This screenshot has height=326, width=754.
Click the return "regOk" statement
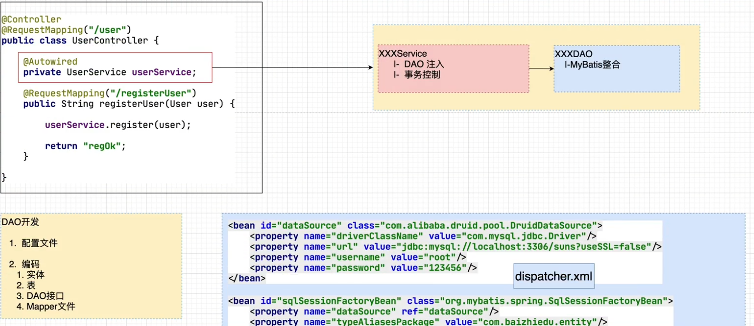click(x=85, y=146)
